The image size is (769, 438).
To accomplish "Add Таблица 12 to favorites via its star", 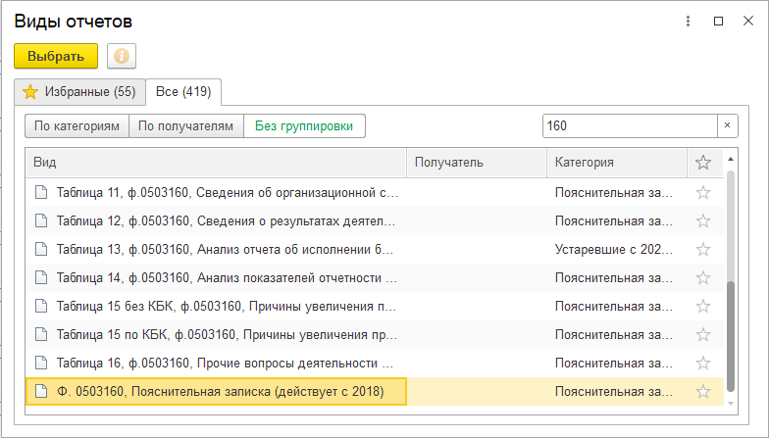I will (x=703, y=221).
